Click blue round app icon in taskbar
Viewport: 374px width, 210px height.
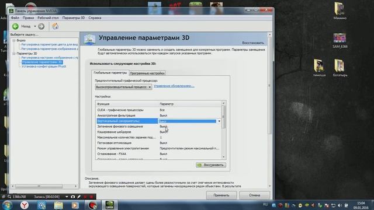pyautogui.click(x=41, y=205)
